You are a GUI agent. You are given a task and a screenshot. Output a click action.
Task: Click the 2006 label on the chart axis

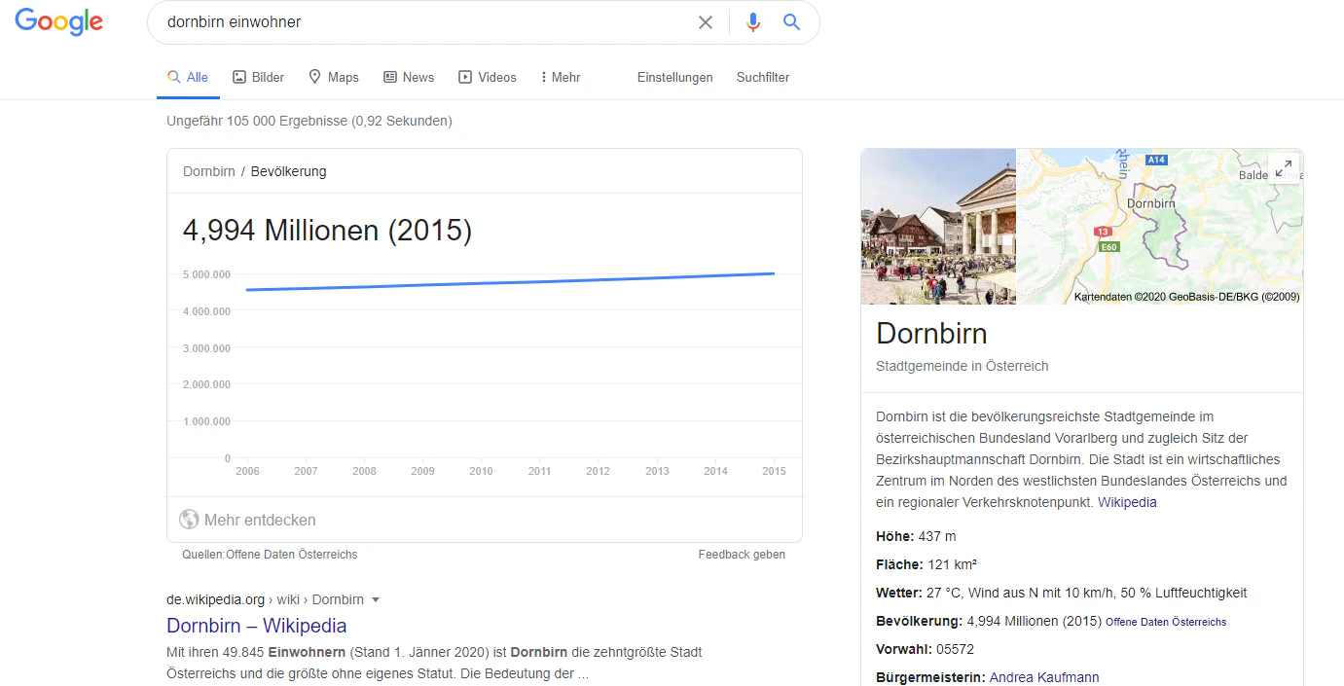point(247,471)
